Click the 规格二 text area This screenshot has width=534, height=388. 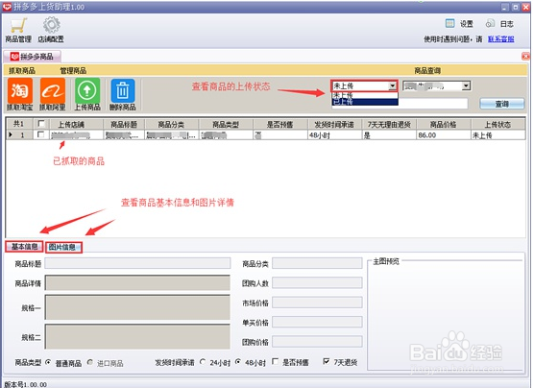(137, 336)
